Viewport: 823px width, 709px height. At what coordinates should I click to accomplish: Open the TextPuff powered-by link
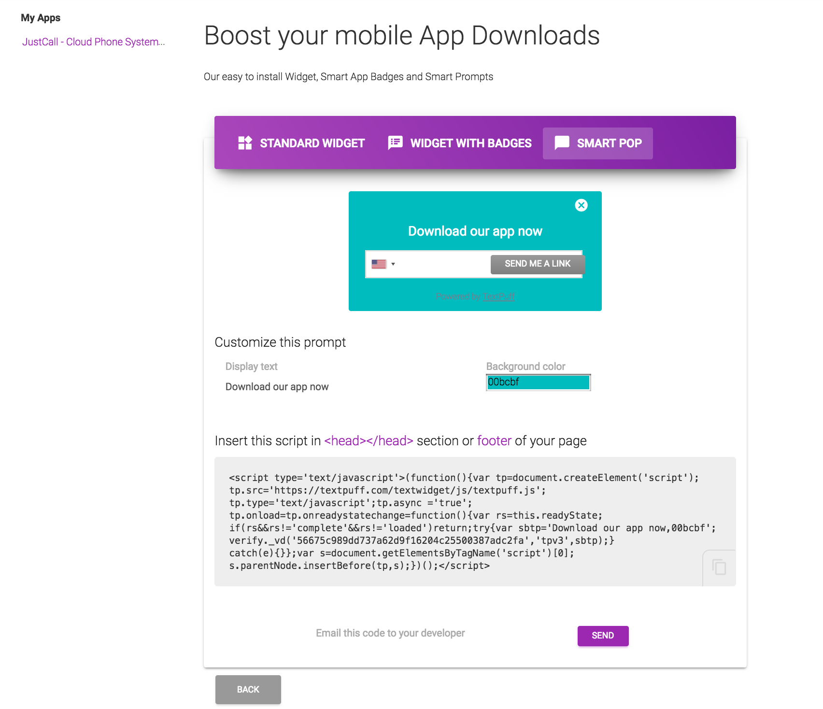499,297
